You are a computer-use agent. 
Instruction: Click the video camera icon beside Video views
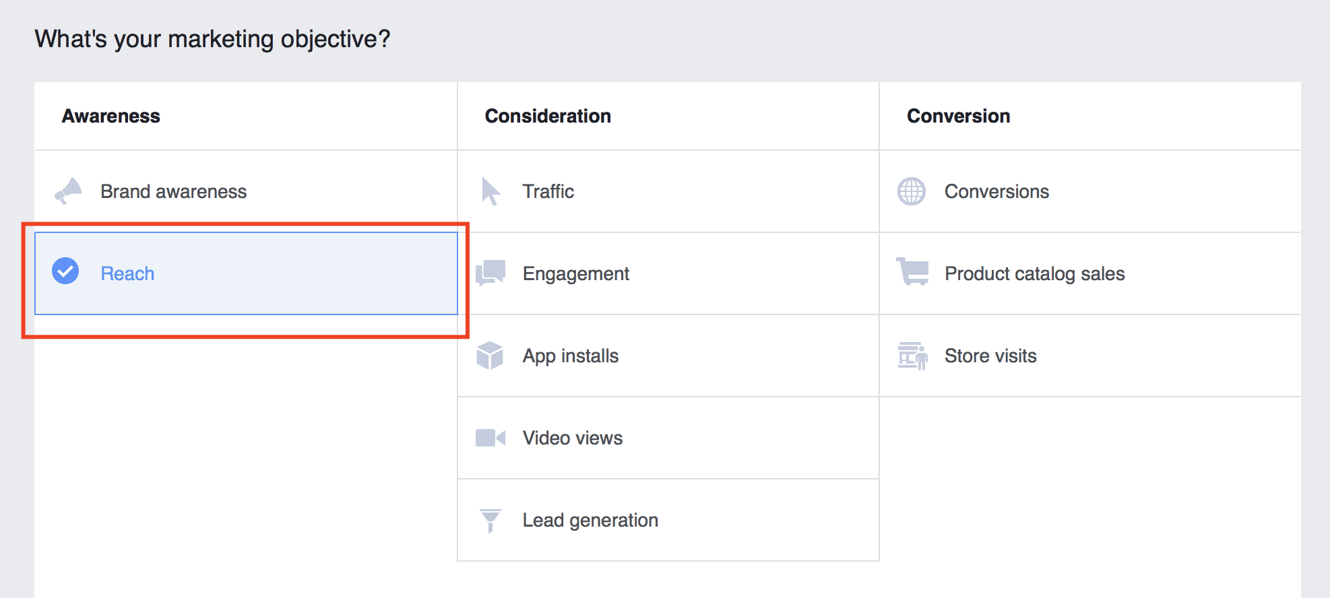tap(490, 438)
